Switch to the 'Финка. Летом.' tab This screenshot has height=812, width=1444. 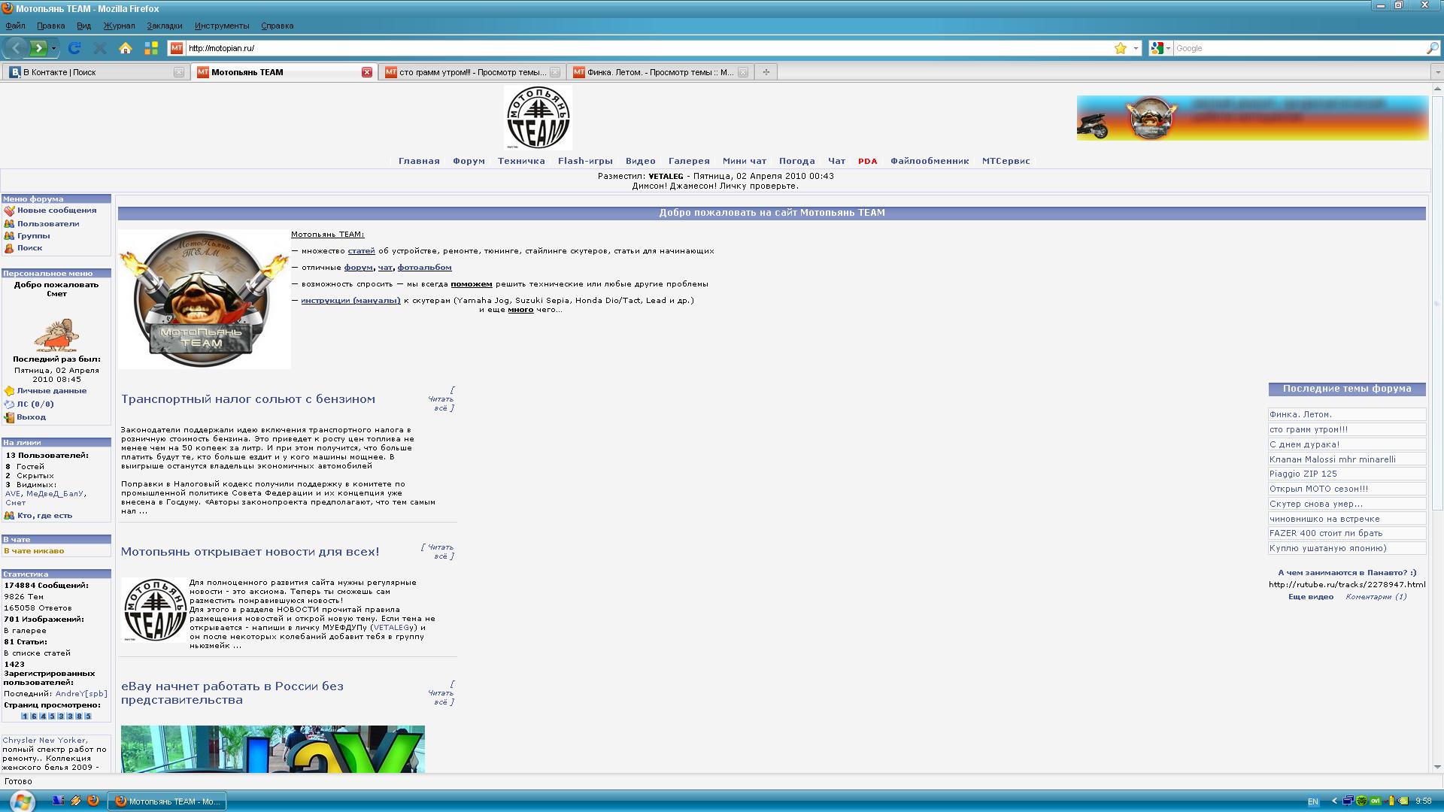(x=660, y=72)
